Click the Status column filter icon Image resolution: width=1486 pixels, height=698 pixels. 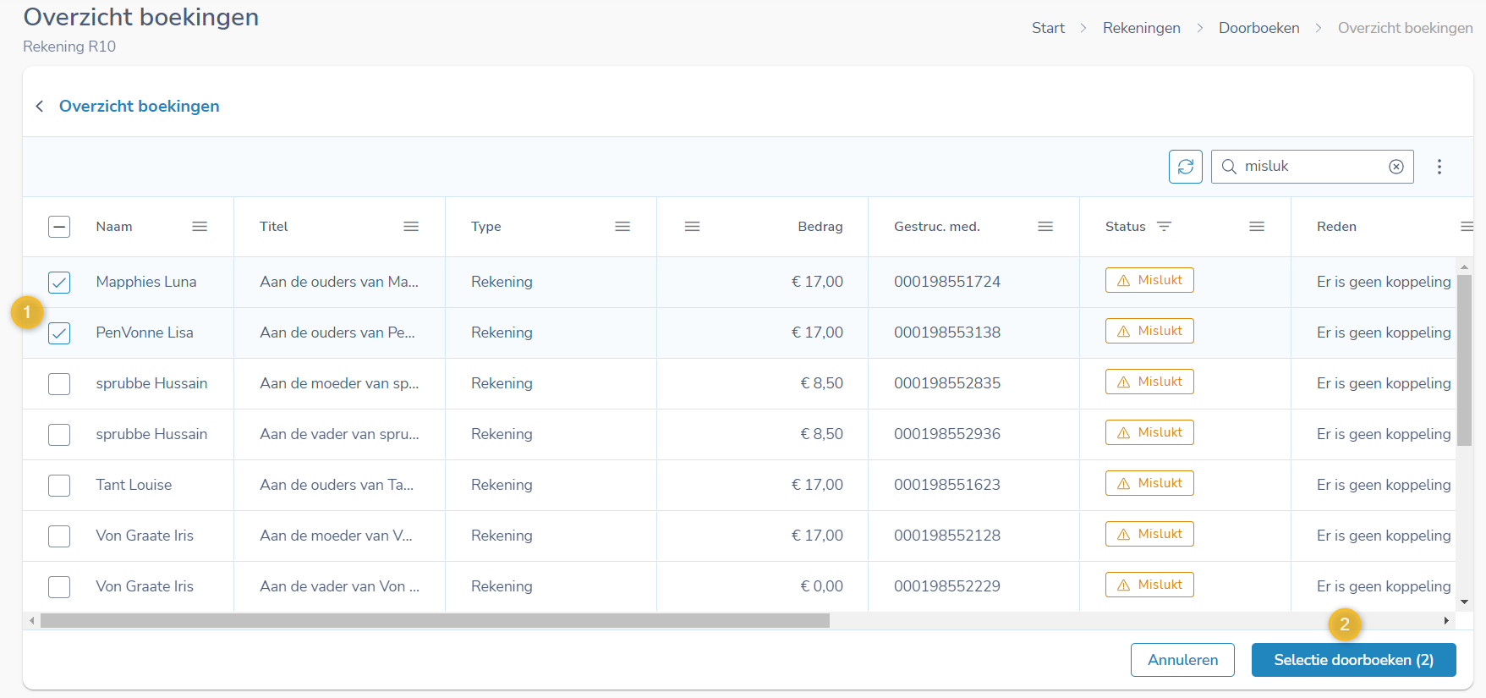point(1164,226)
